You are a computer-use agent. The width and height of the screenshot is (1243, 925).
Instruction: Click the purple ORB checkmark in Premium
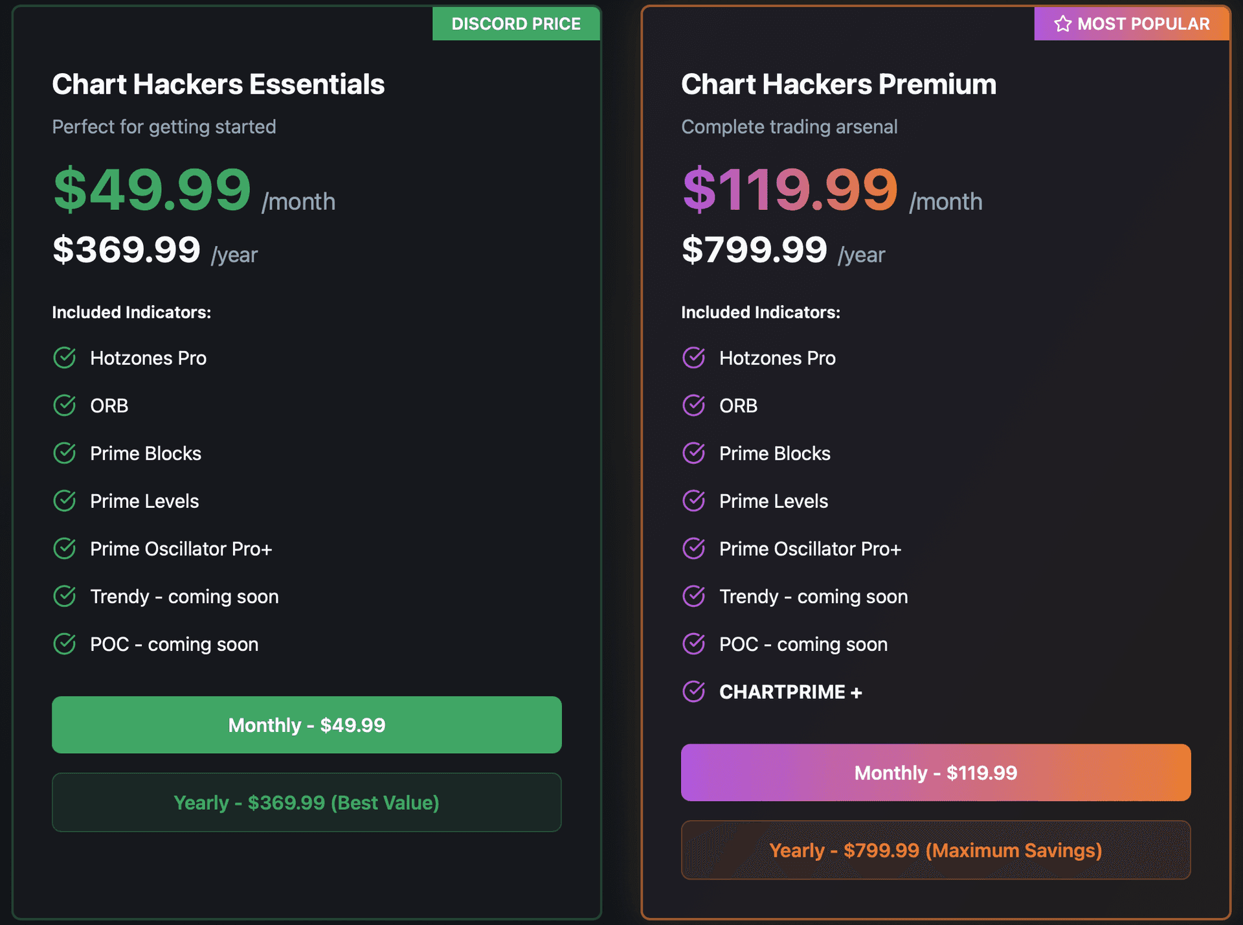click(x=694, y=405)
